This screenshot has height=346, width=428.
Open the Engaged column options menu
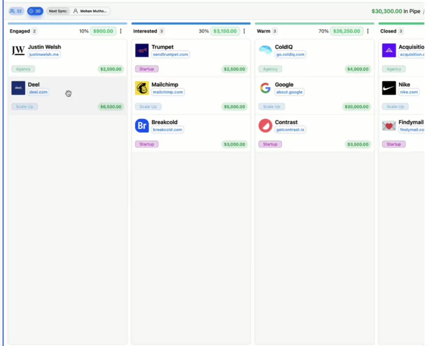[120, 31]
